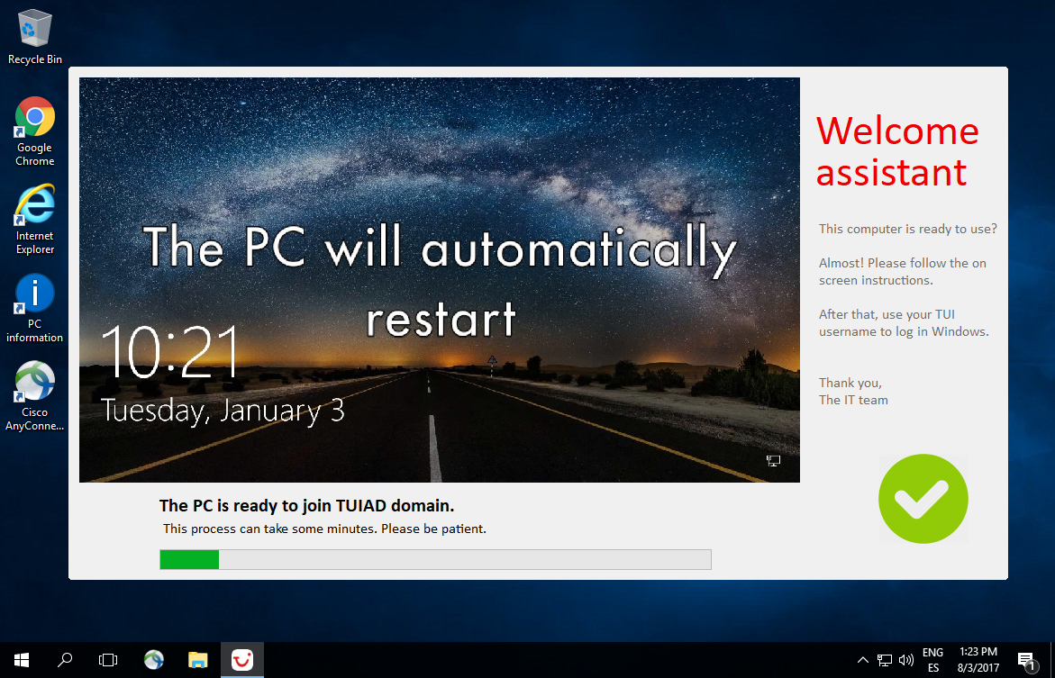Click the "Welcome assistant" red heading
Screen dimensions: 1055x678
(897, 151)
